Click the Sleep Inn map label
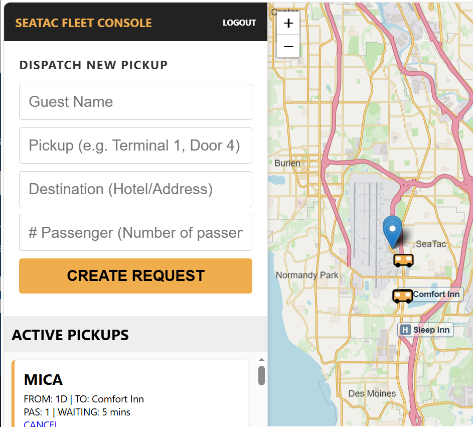This screenshot has height=427, width=473. (431, 330)
